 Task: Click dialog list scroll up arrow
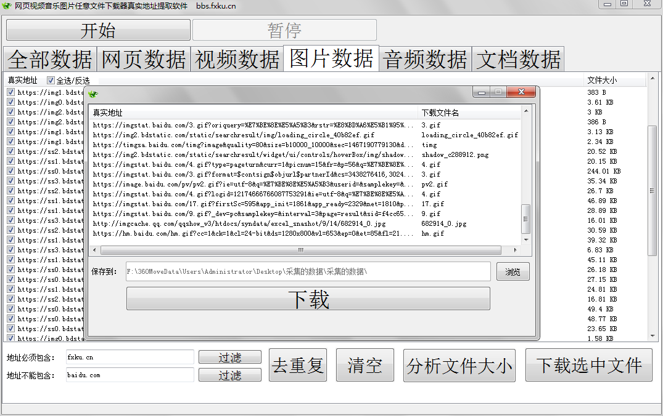[x=526, y=111]
